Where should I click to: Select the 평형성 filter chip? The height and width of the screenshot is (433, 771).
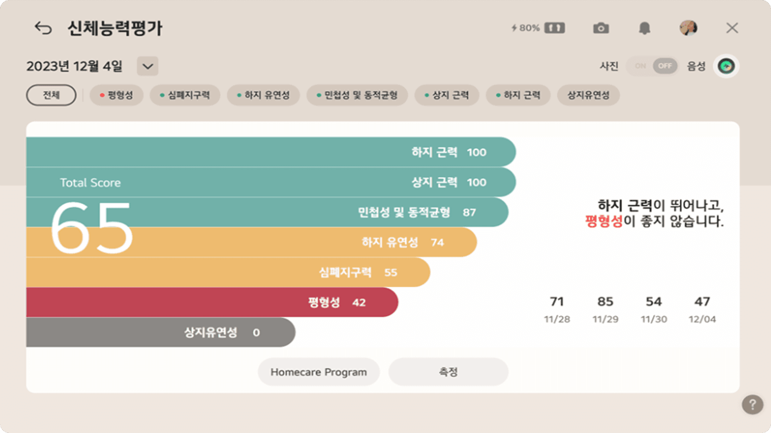point(116,95)
